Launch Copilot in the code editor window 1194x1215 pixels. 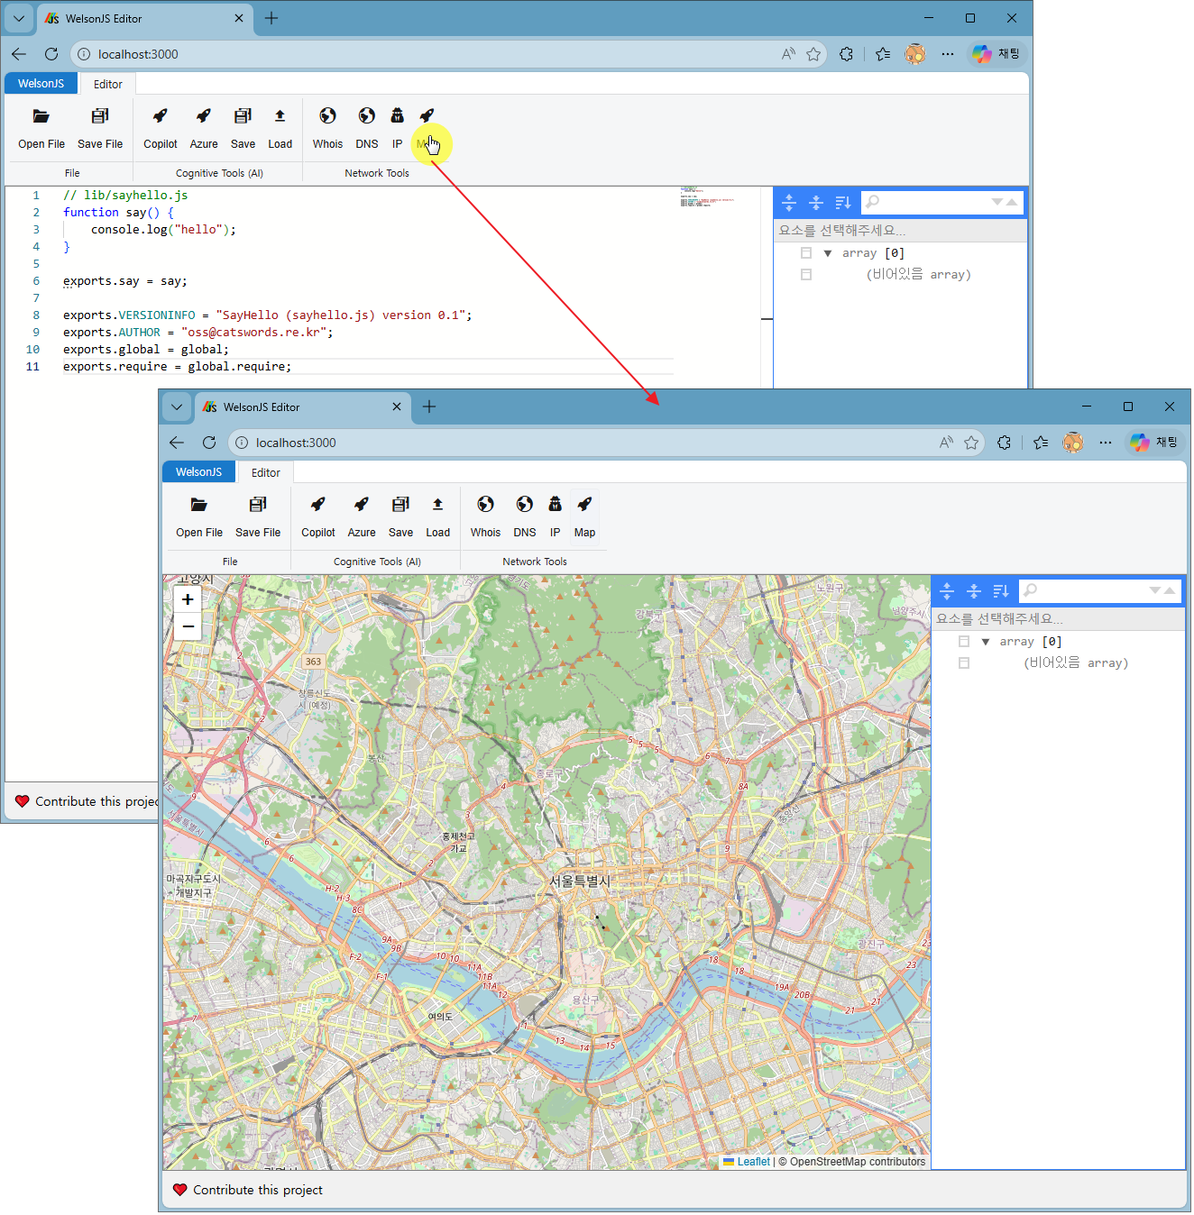[161, 127]
